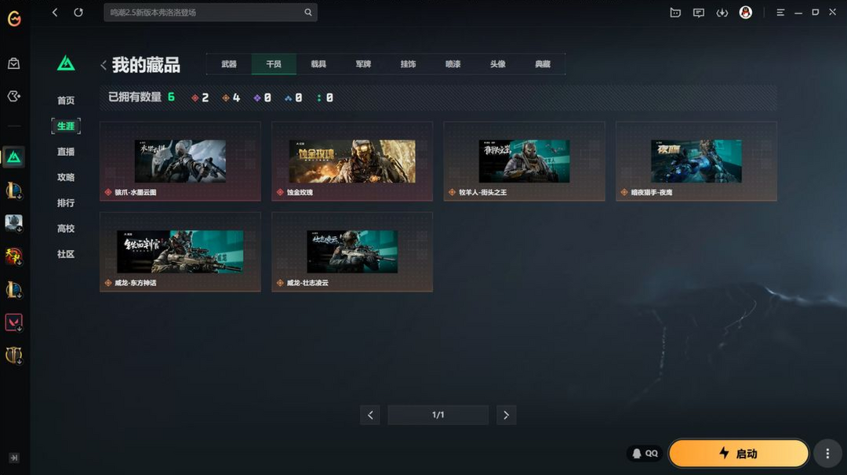Image resolution: width=847 pixels, height=475 pixels.
Task: Select 生涯 in the game menu
Action: point(66,125)
